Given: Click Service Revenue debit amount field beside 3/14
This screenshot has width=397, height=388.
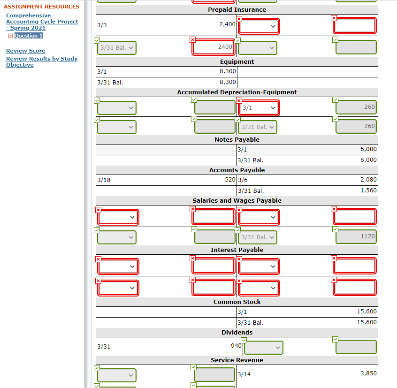Looking at the screenshot, I should tap(214, 374).
